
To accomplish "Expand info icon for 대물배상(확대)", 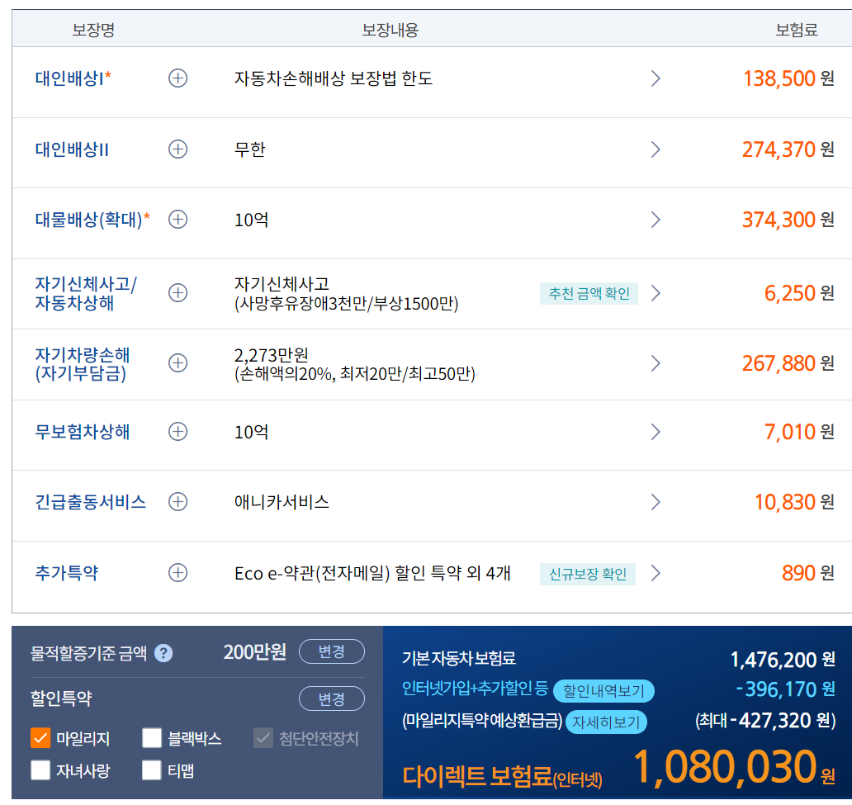I will click(177, 220).
